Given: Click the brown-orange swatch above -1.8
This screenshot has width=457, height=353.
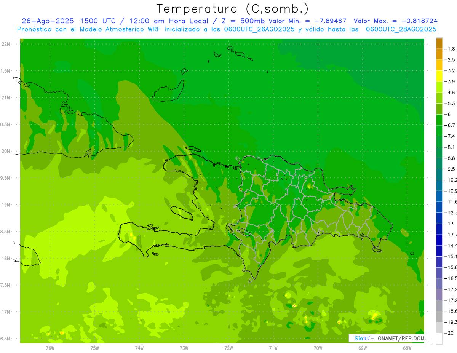Looking at the screenshot, I should [439, 43].
